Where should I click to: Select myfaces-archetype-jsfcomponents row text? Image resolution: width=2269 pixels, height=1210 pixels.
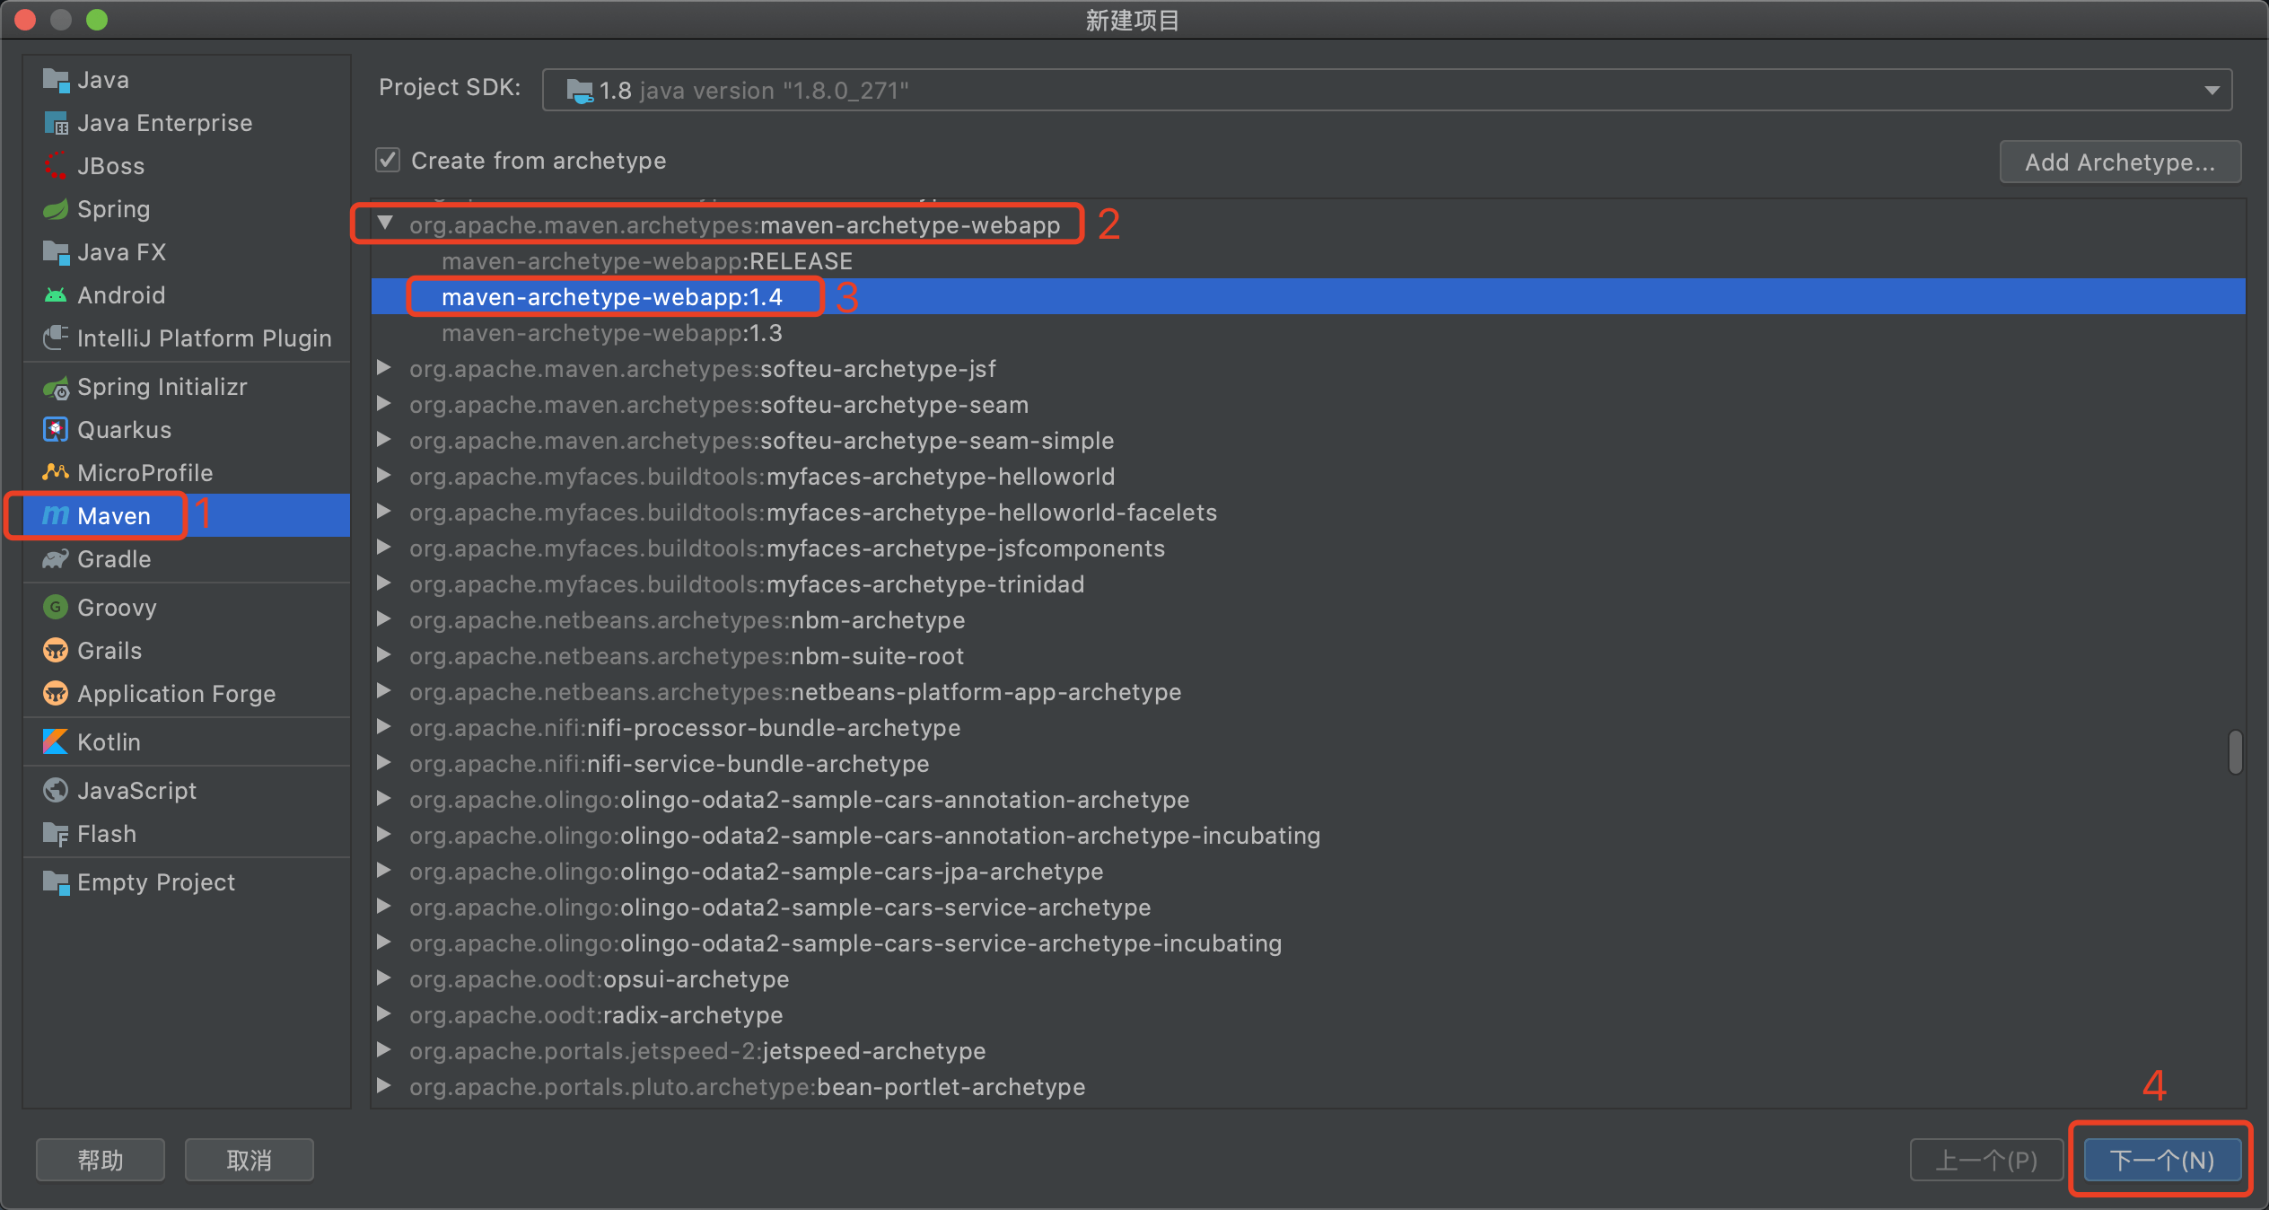pos(787,548)
